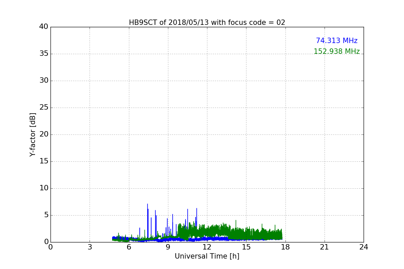Select the blue 74.313 MHz legend label
This screenshot has width=404, height=269.
coord(337,41)
